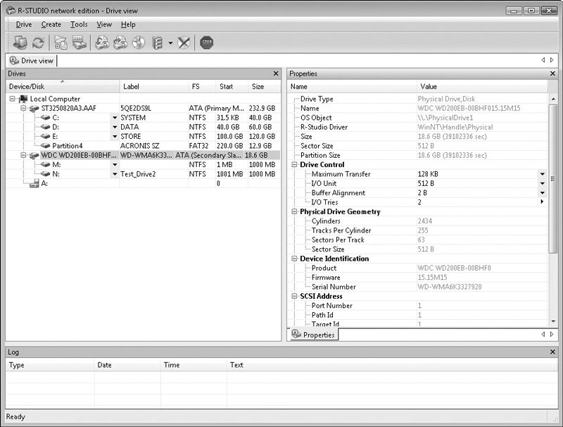Click the scroll down arrow in Properties
The width and height of the screenshot is (563, 427).
[553, 322]
